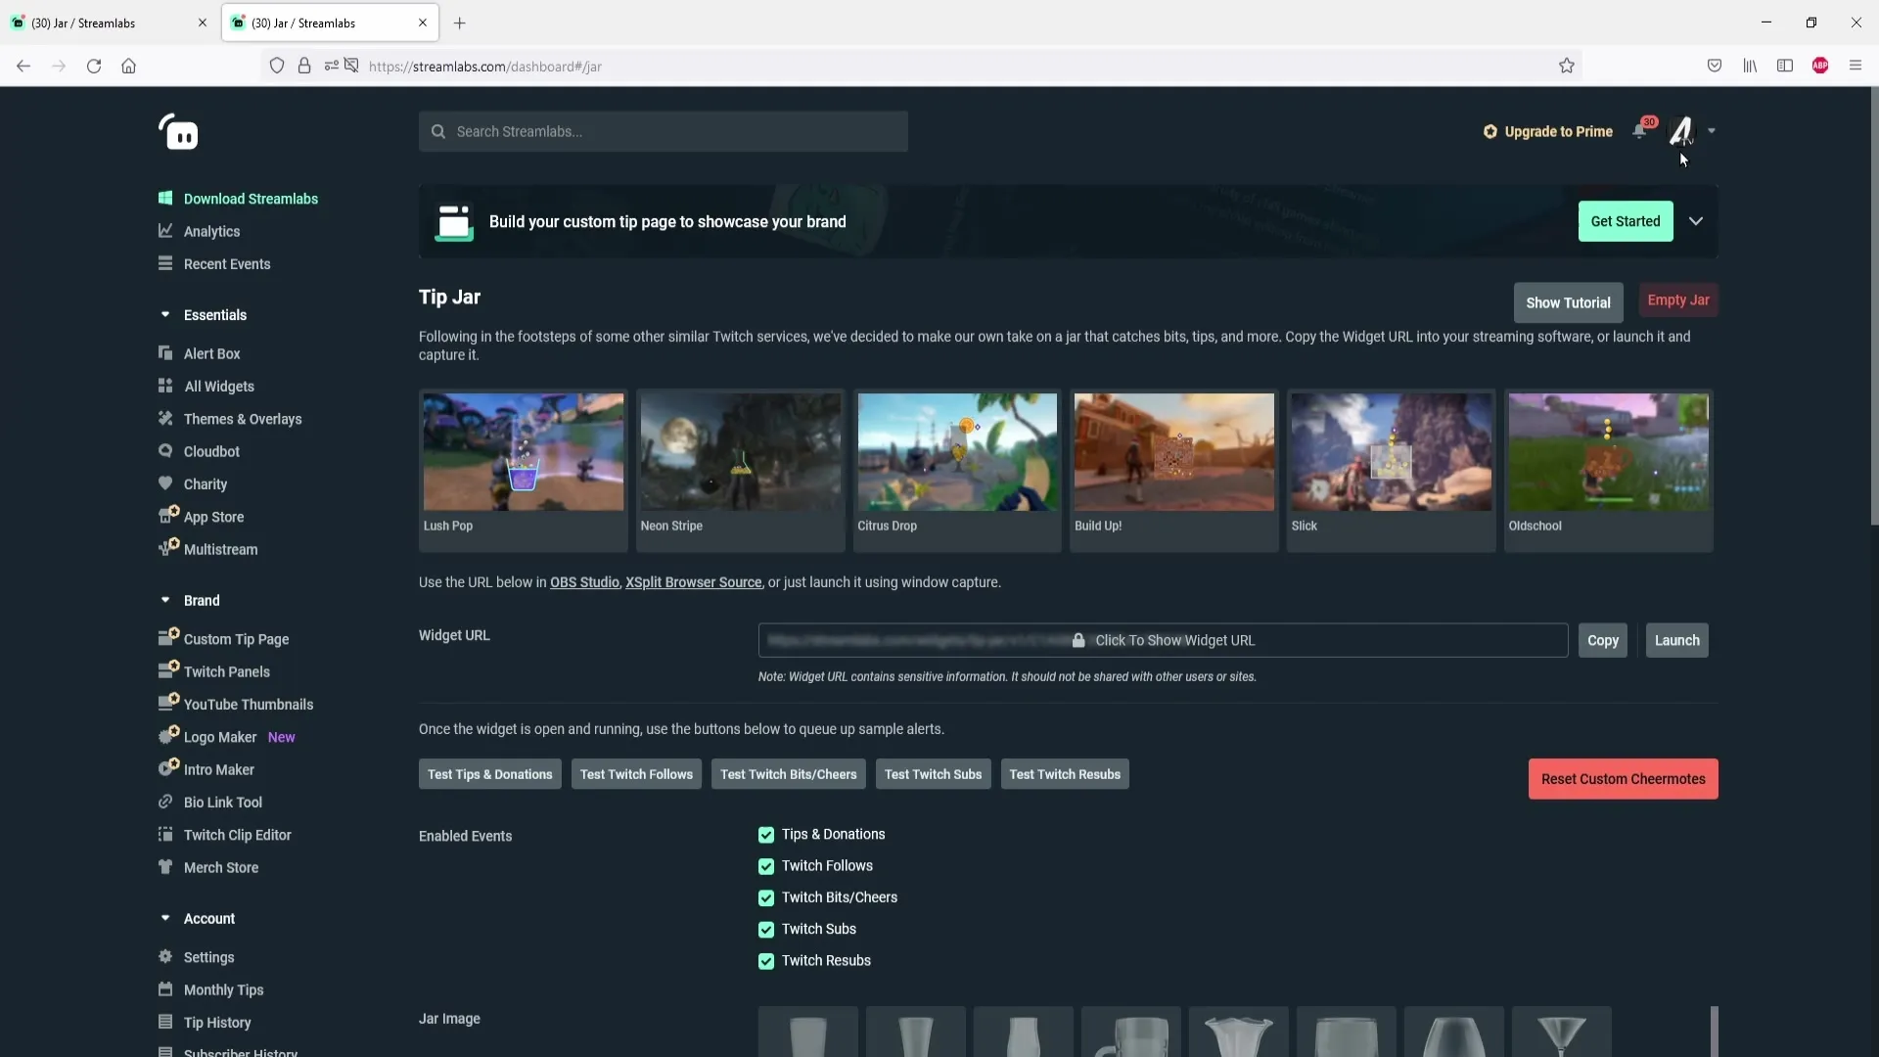Click Reset Custom Cheermotes button
Viewport: 1879px width, 1057px height.
click(x=1624, y=779)
